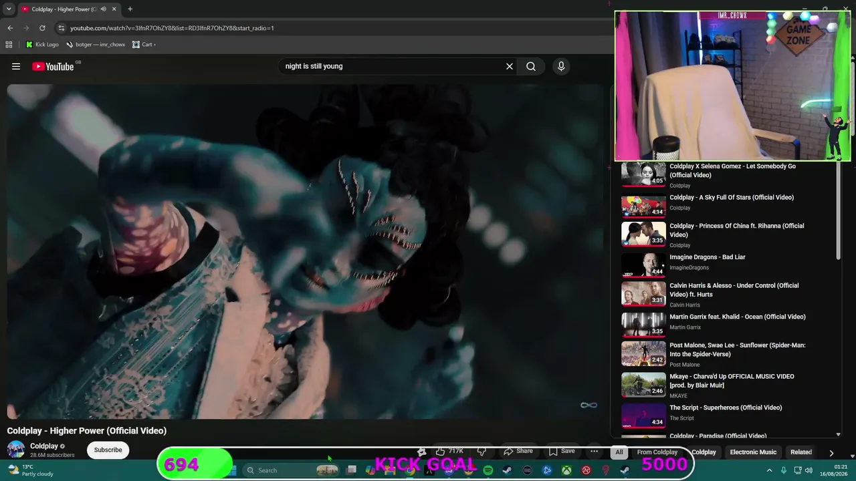Launch Xbox app from the taskbar

pos(566,470)
